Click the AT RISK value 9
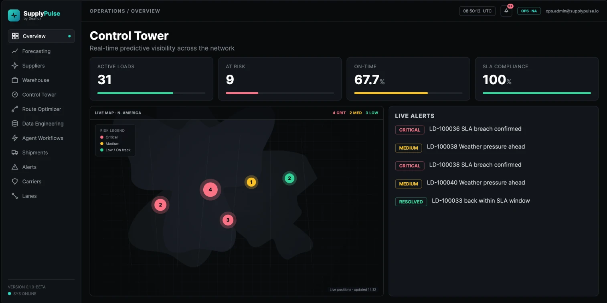Screen dimensions: 607x303 click(230, 79)
